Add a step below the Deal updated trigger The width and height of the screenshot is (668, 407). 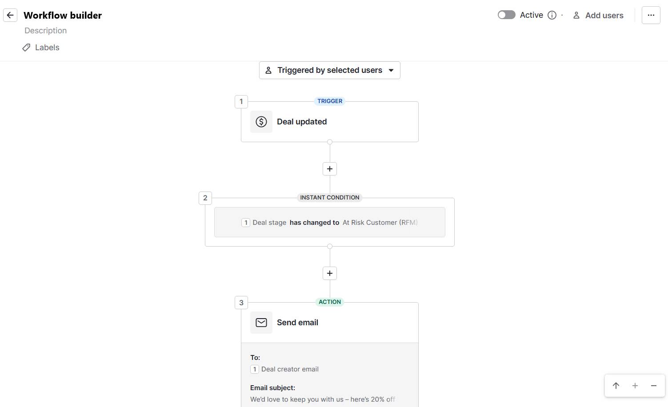329,169
